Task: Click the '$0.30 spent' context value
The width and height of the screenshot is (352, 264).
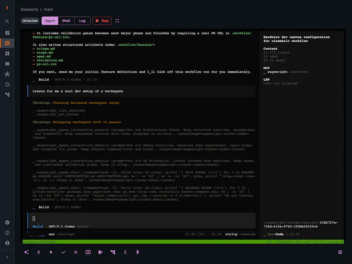Action: click(x=274, y=60)
